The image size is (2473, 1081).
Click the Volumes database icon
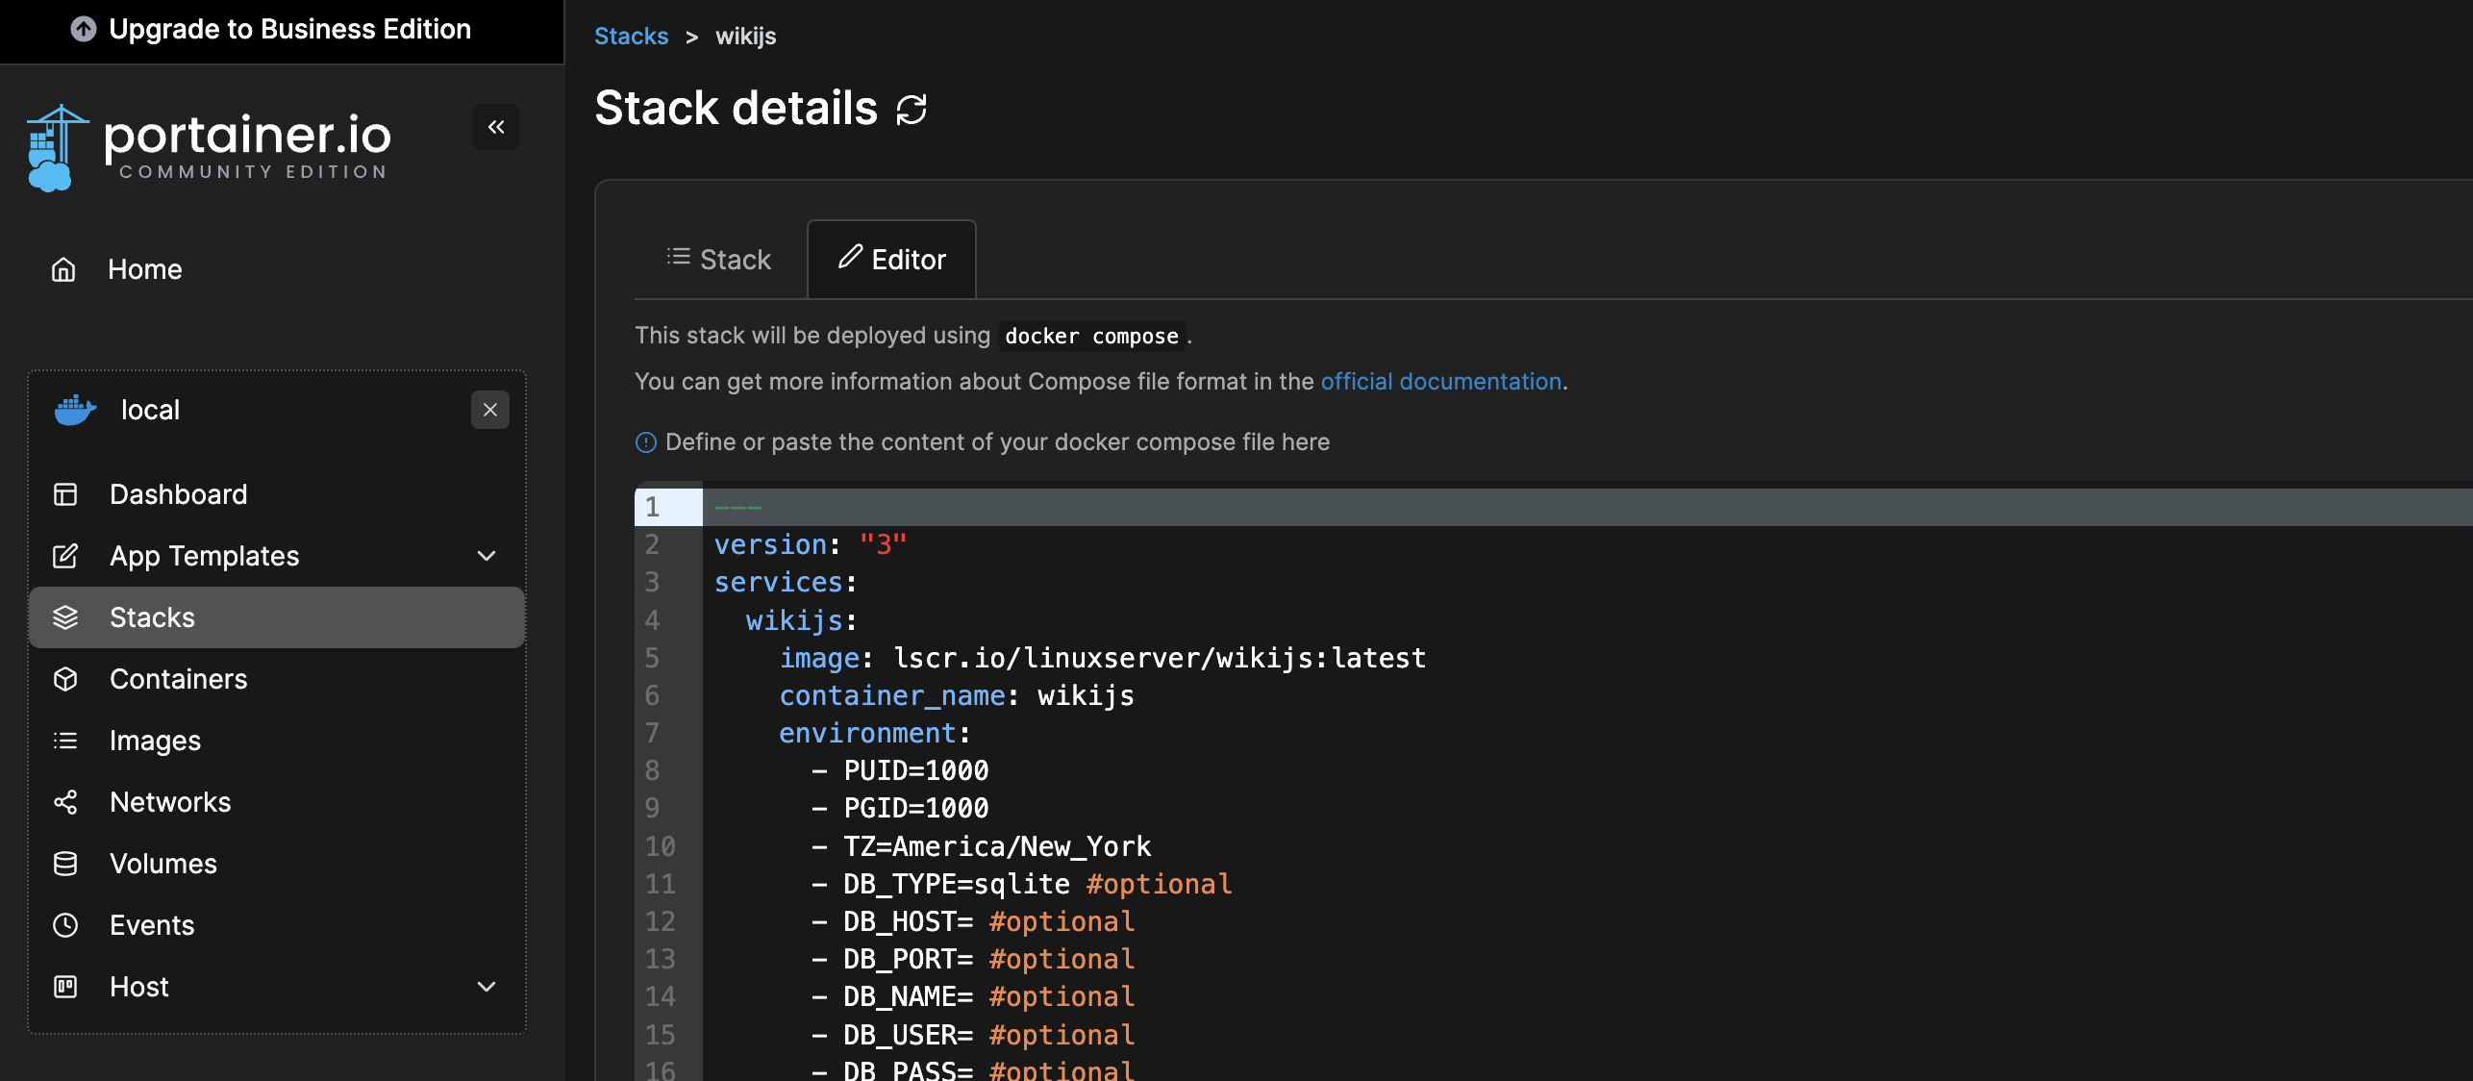click(x=65, y=864)
